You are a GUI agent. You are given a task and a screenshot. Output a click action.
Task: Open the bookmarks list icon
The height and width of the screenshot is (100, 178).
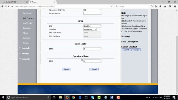coord(156,6)
